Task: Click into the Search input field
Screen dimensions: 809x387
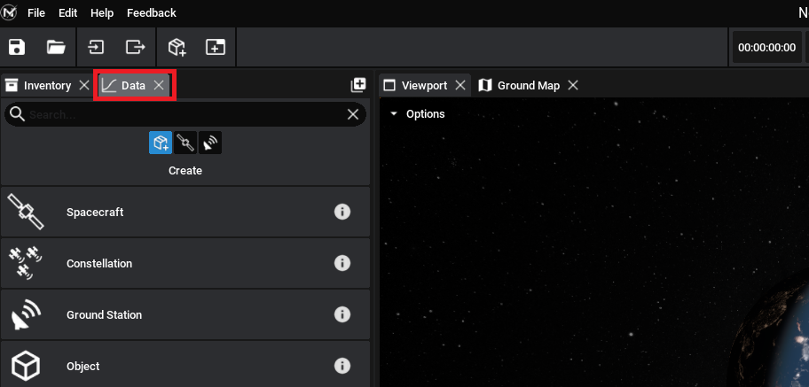Action: 185,114
